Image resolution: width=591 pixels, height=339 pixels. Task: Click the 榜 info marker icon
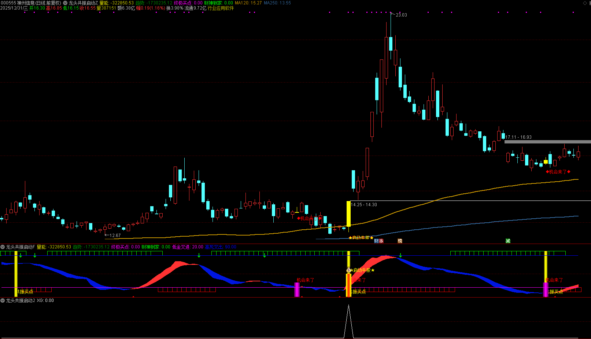coord(400,241)
